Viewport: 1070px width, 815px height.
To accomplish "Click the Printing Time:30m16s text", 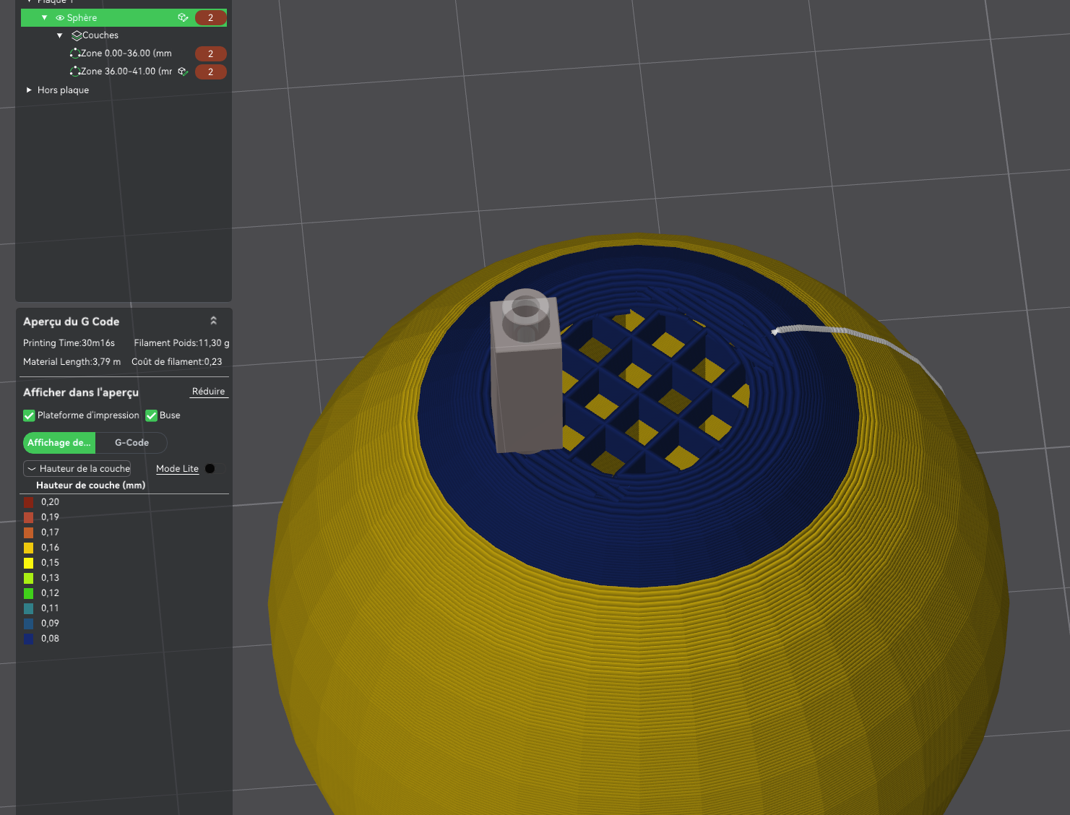I will coord(69,343).
